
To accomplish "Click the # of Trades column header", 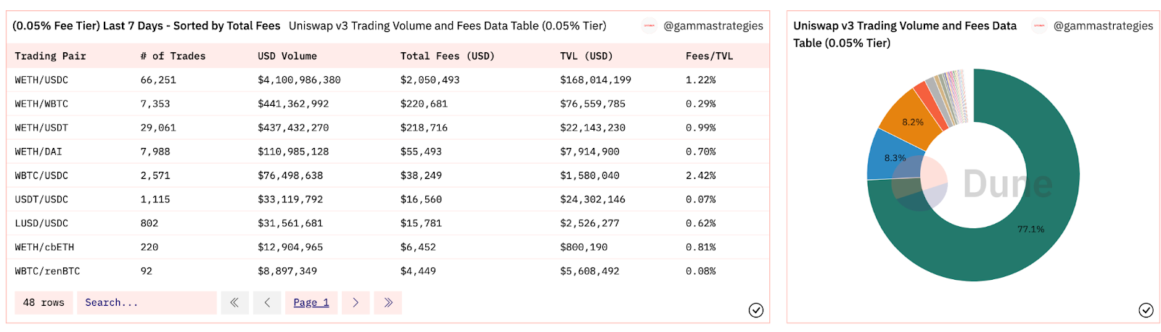I will point(173,56).
